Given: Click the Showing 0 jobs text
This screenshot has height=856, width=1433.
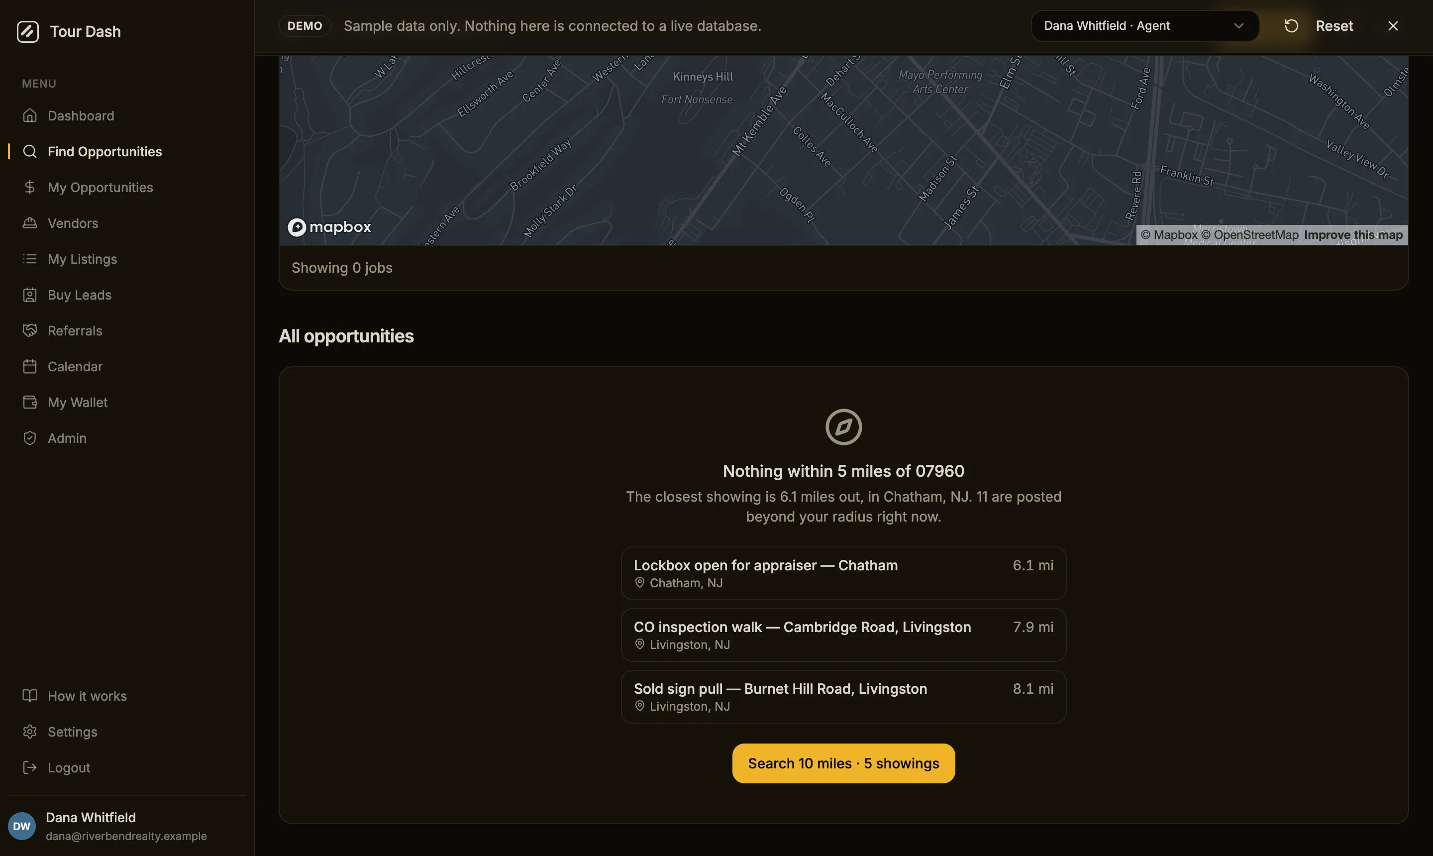Looking at the screenshot, I should coord(342,268).
